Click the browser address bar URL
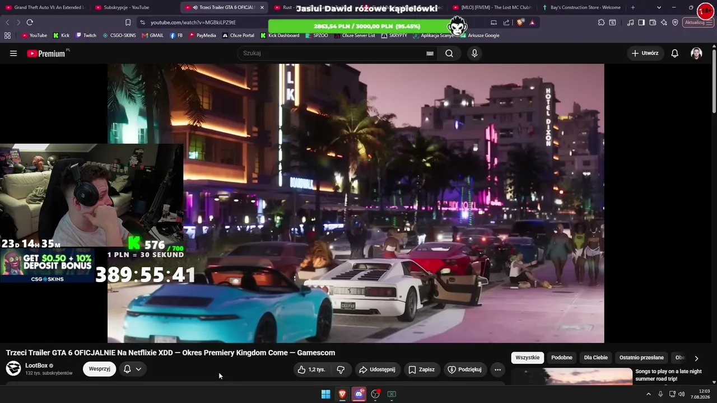 click(193, 22)
